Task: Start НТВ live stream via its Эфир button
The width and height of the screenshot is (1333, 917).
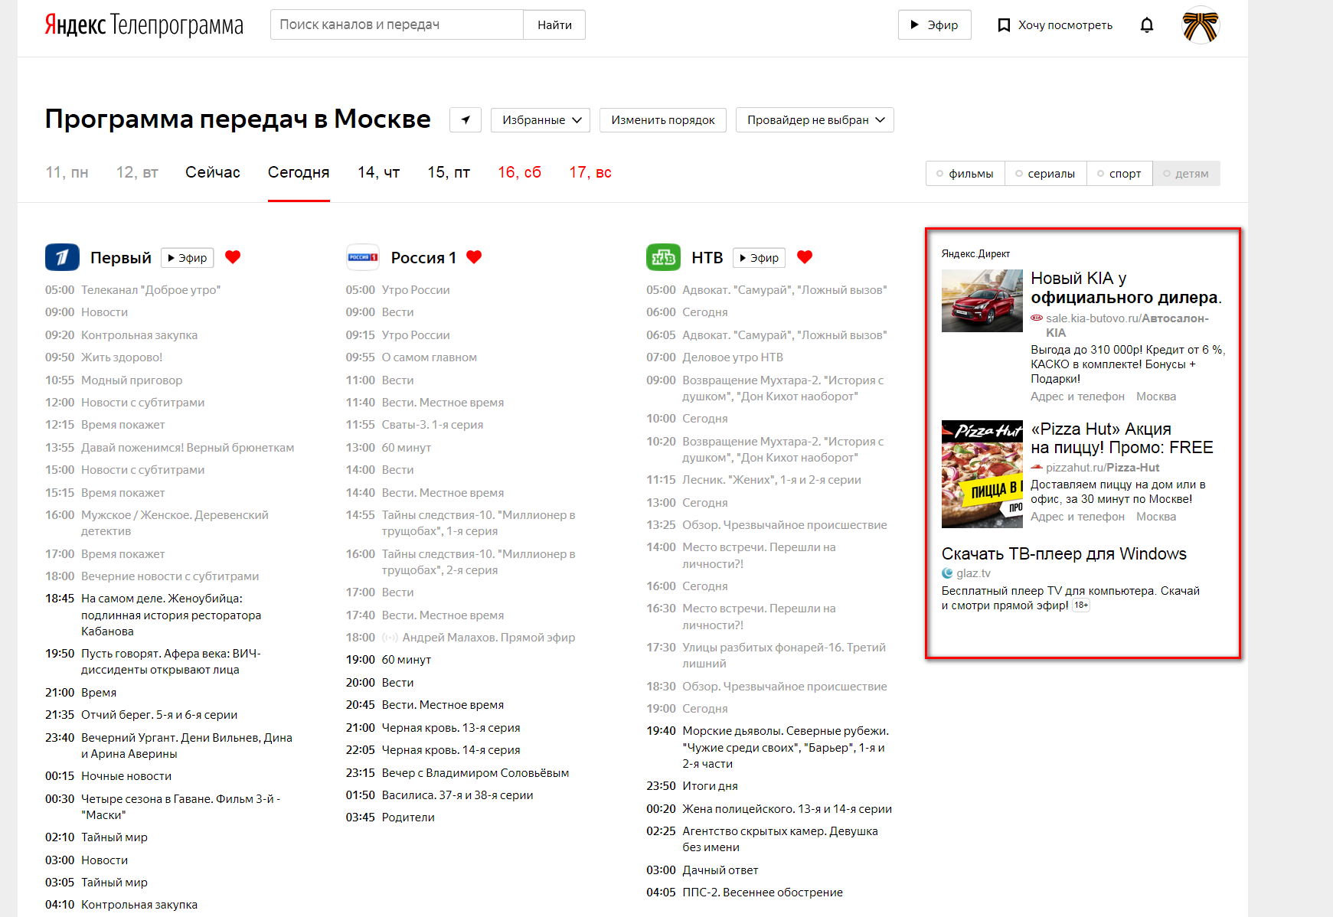Action: tap(759, 257)
